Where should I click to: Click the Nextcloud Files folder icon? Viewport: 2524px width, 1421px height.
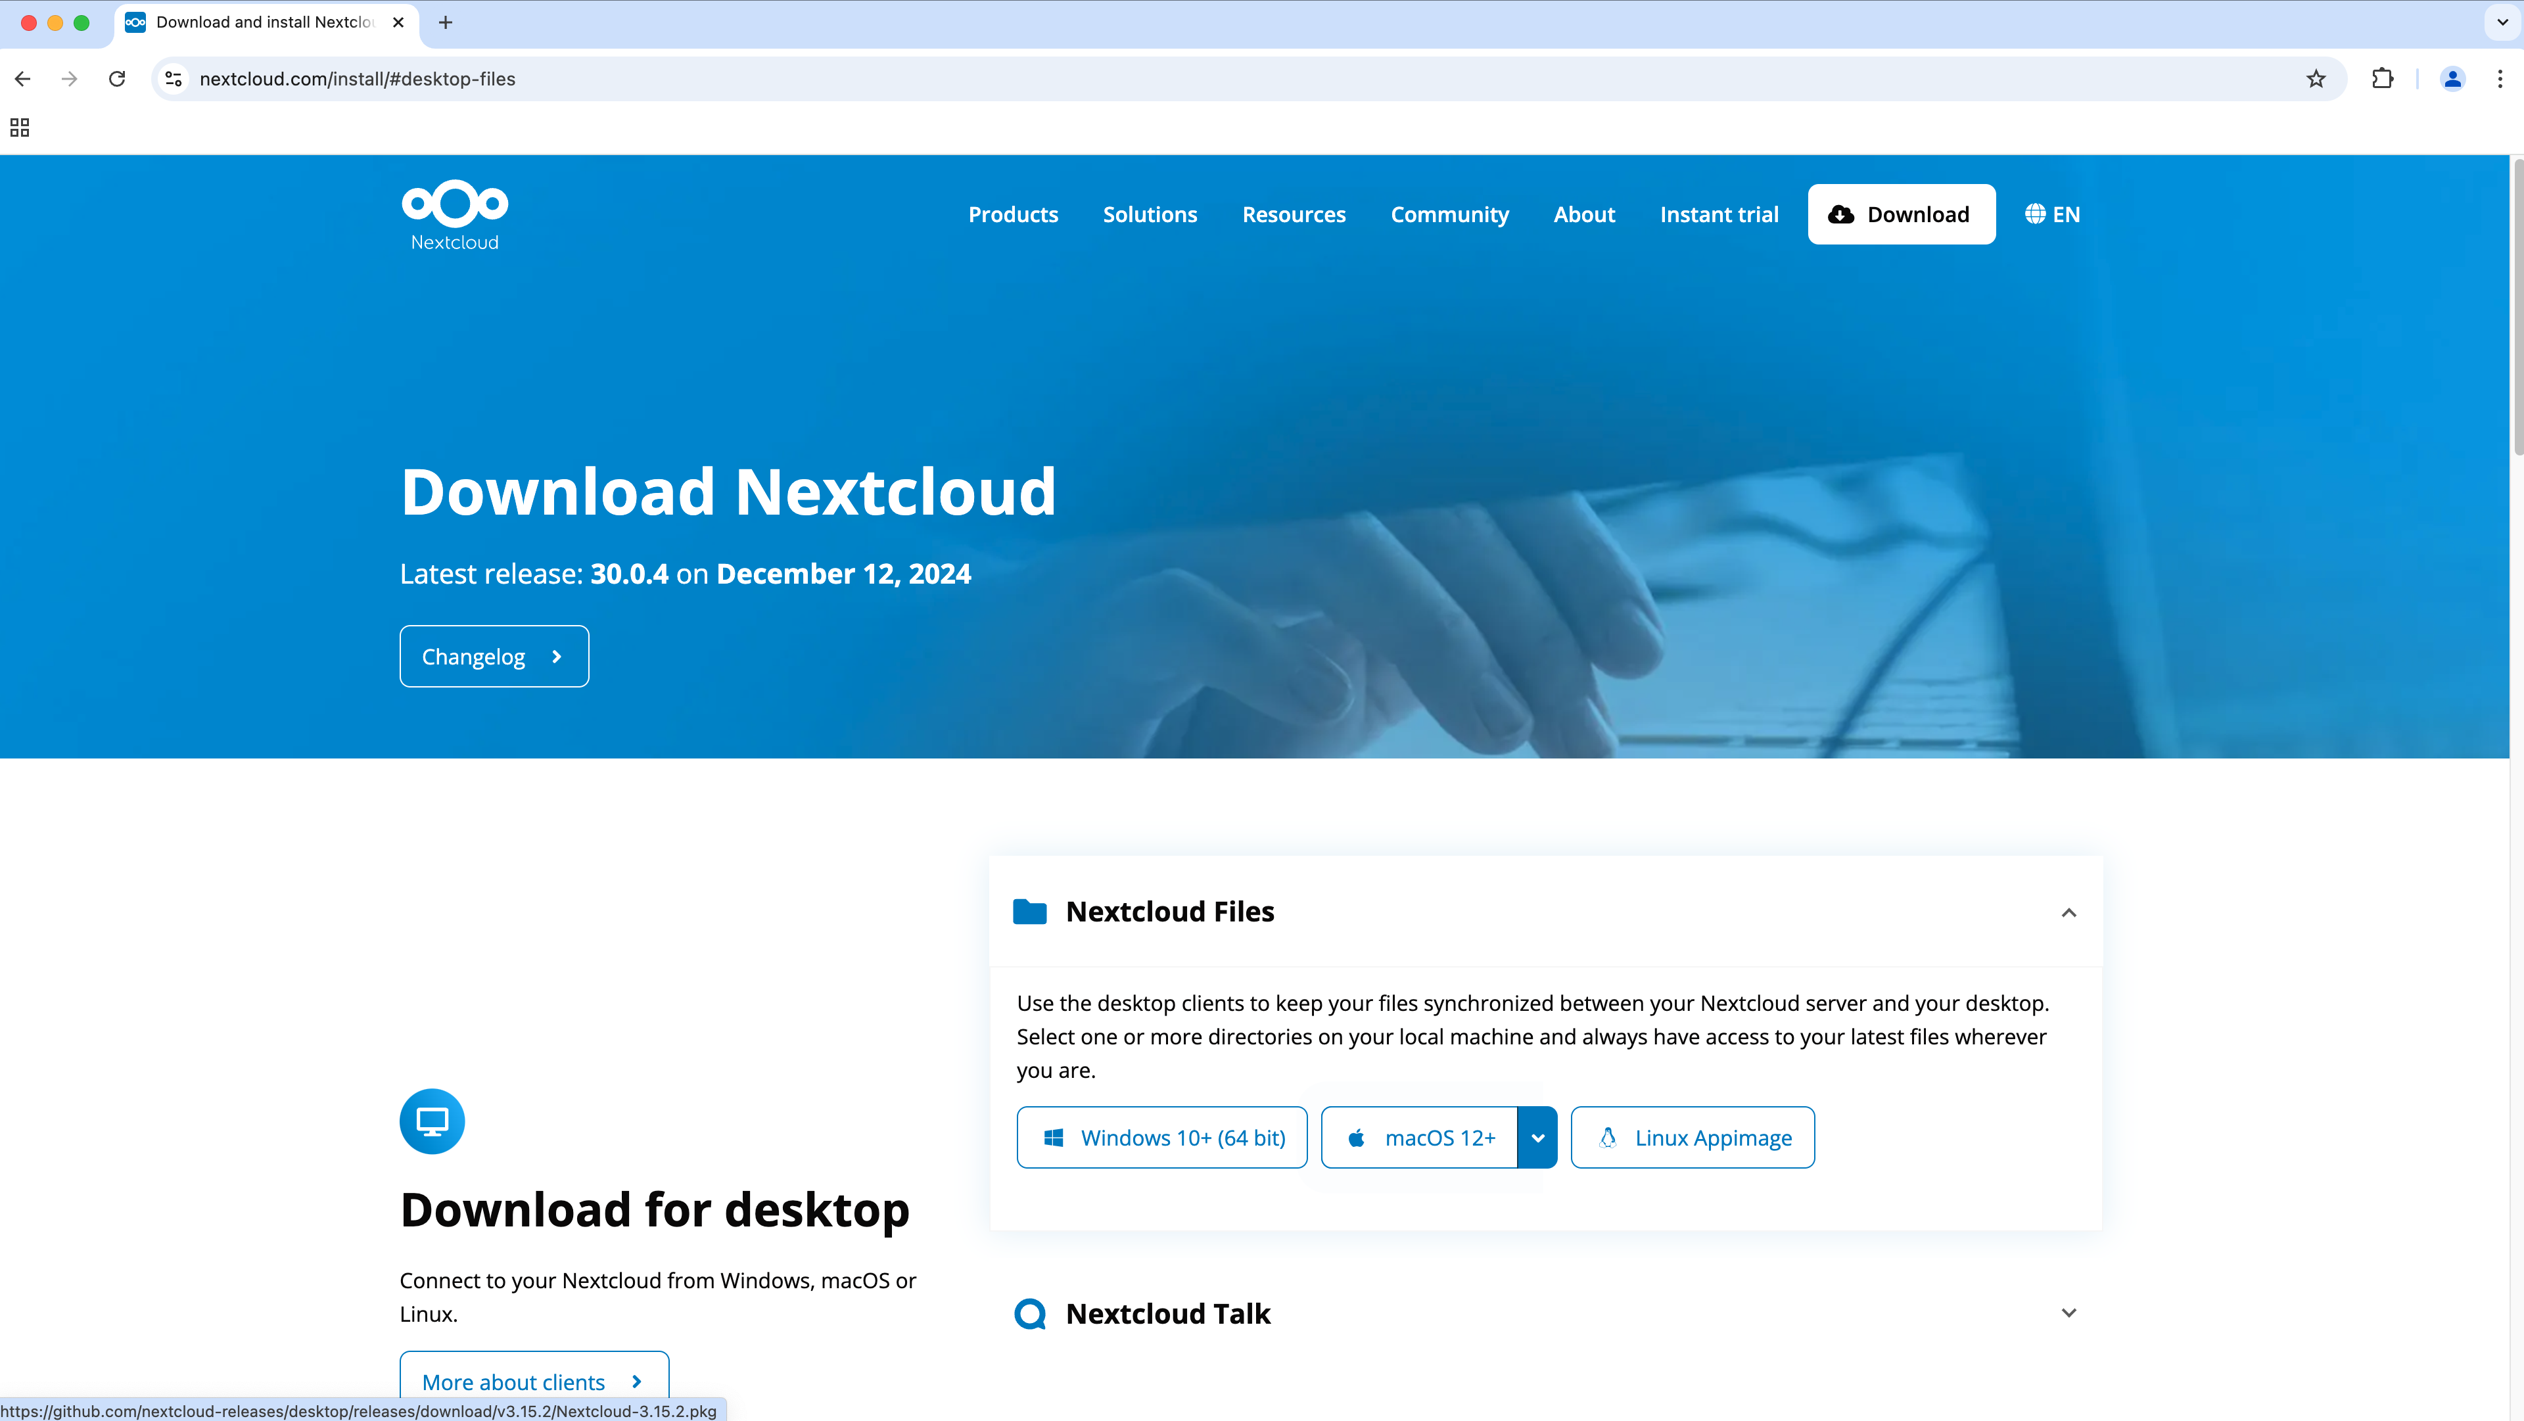(1030, 912)
